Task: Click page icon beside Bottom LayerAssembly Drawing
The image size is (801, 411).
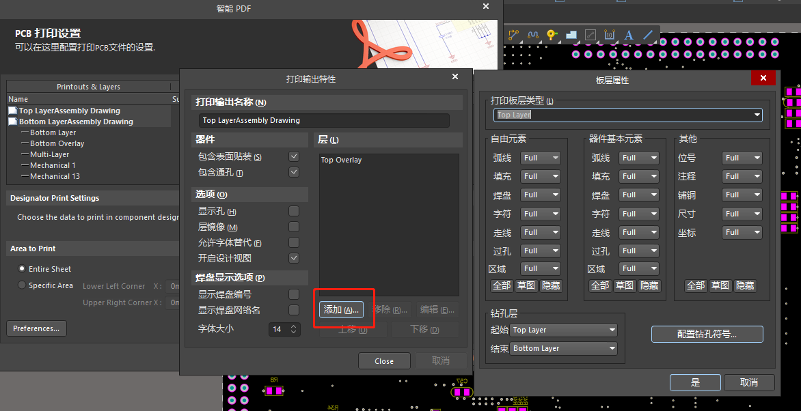Action: pos(13,122)
